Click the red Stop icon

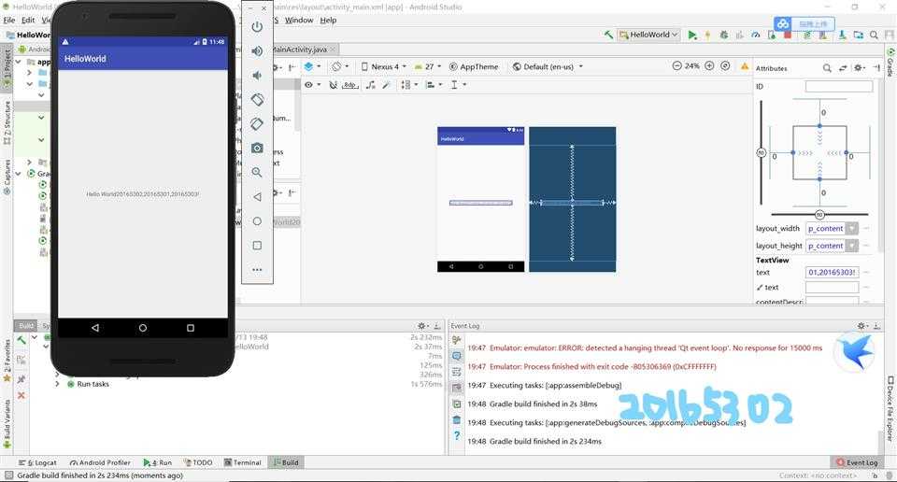pyautogui.click(x=787, y=35)
